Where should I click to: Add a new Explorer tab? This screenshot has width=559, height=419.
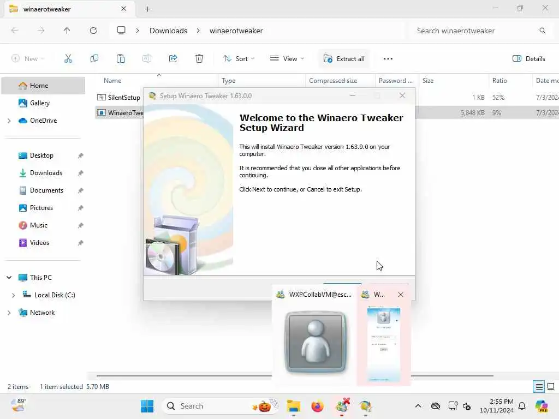[147, 9]
